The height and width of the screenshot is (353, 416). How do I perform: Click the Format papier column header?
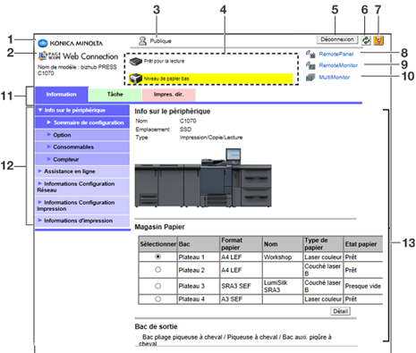point(241,244)
